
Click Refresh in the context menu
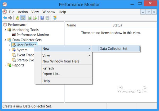(48, 68)
